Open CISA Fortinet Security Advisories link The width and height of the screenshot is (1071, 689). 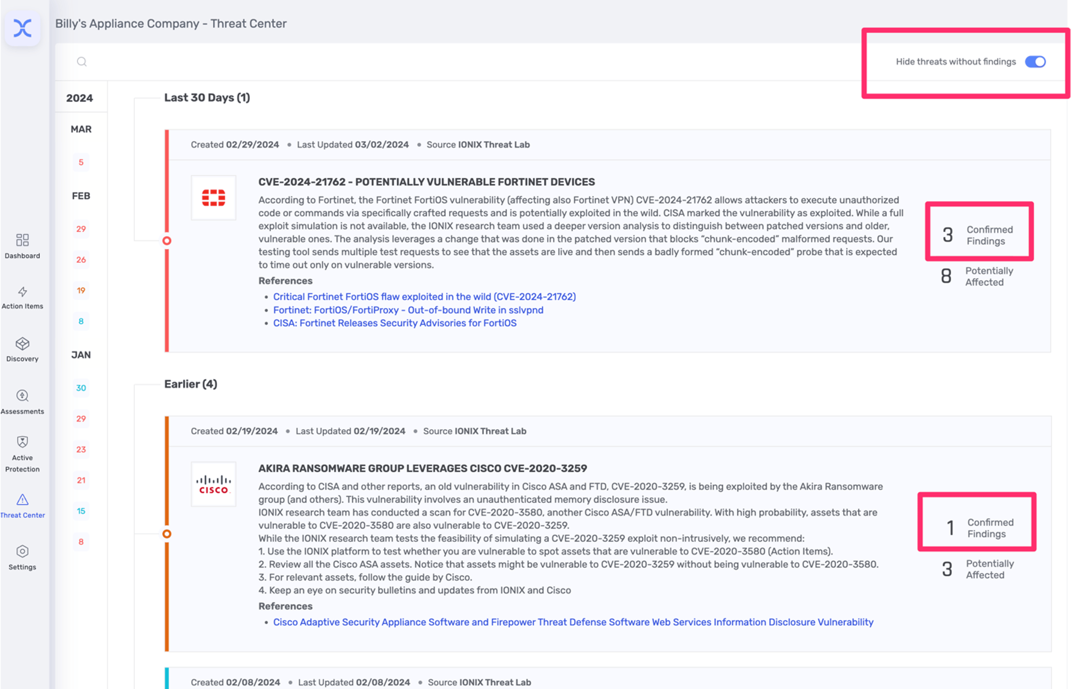(394, 323)
